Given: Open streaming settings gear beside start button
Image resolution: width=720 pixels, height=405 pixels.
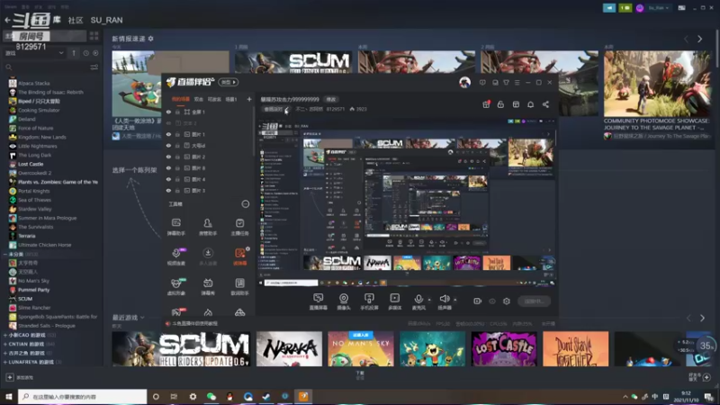Looking at the screenshot, I should pos(507,301).
